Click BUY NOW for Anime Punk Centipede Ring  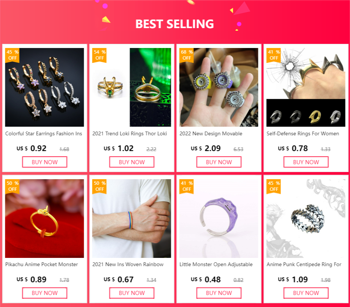(306, 293)
